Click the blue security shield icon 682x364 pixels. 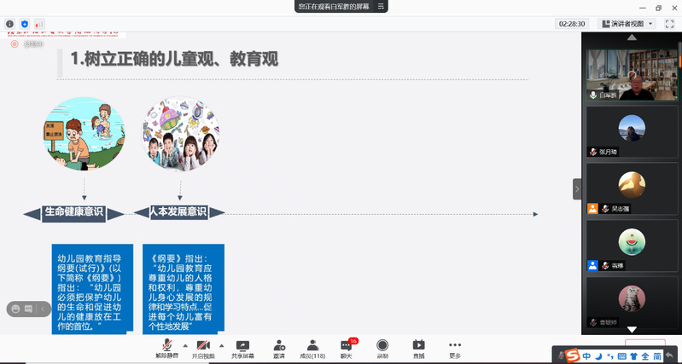pyautogui.click(x=25, y=24)
